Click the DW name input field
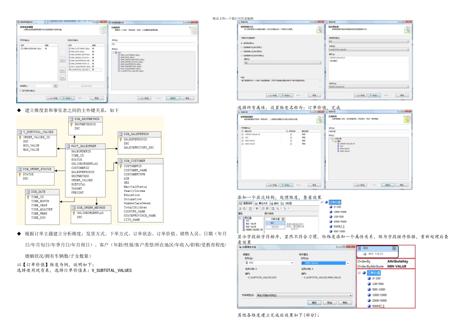Image resolution: width=466 pixels, height=329 pixels. tap(152, 44)
